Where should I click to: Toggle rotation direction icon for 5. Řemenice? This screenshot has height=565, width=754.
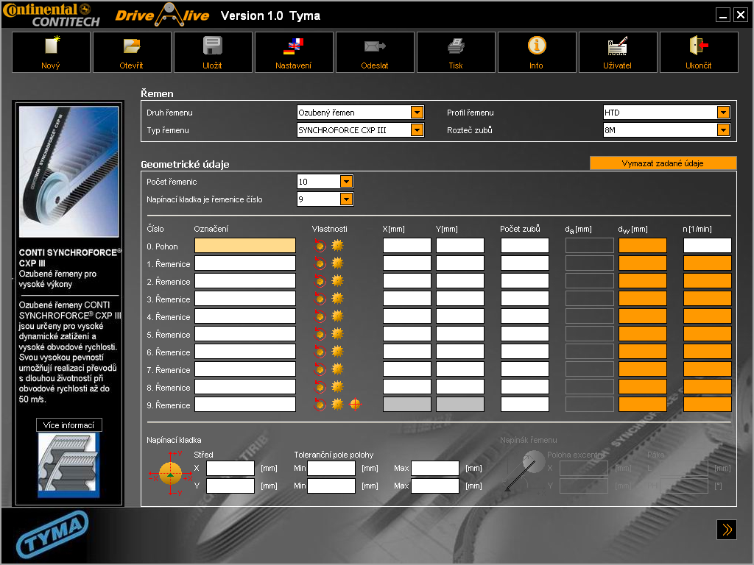[320, 334]
